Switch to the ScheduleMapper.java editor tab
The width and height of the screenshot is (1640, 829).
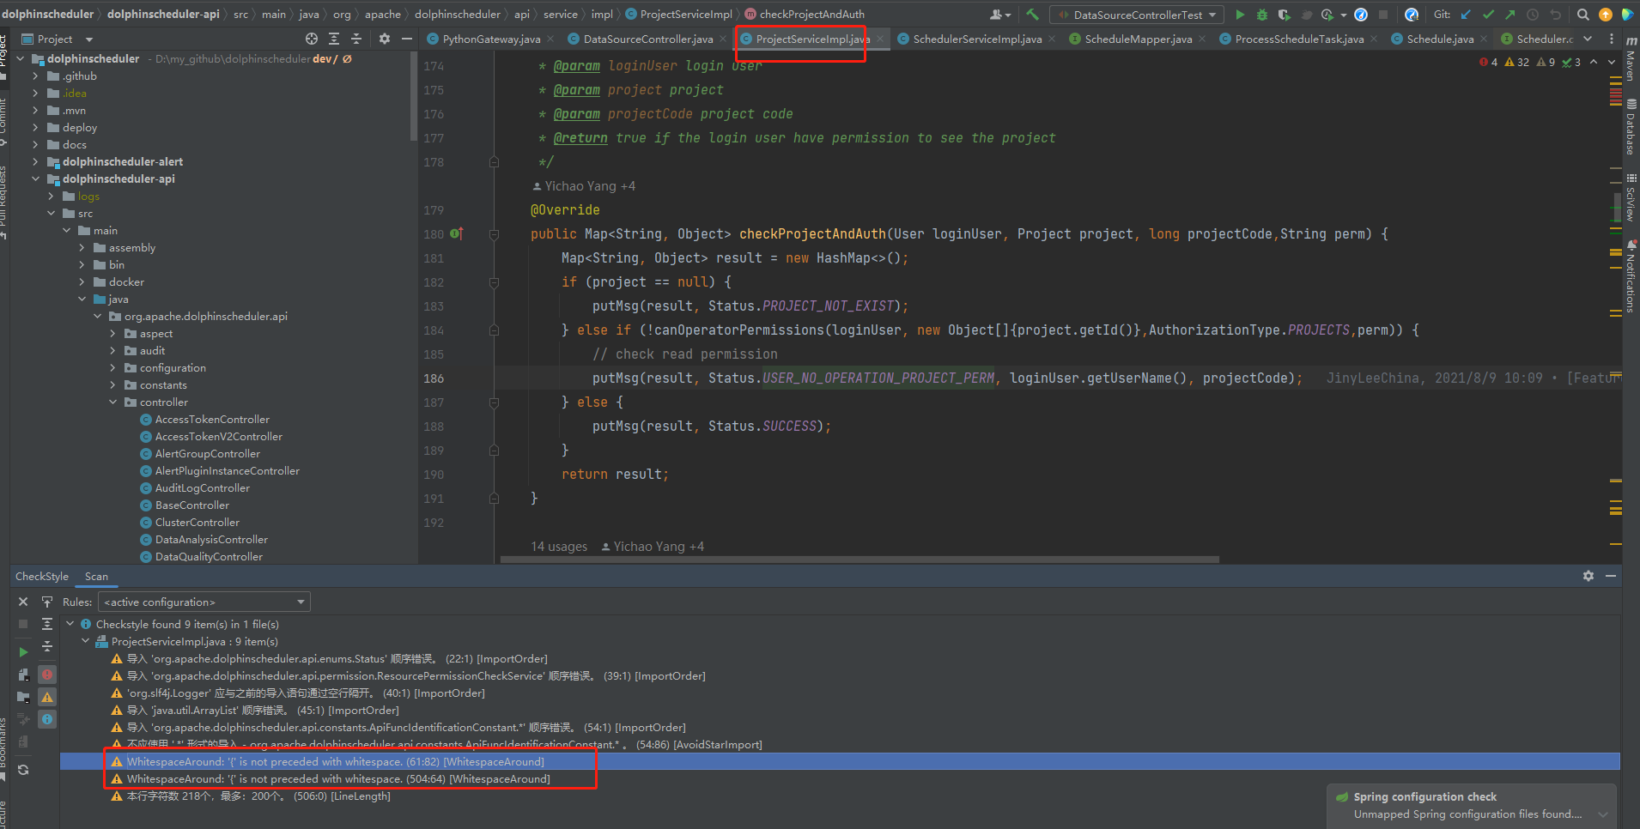click(x=1138, y=39)
